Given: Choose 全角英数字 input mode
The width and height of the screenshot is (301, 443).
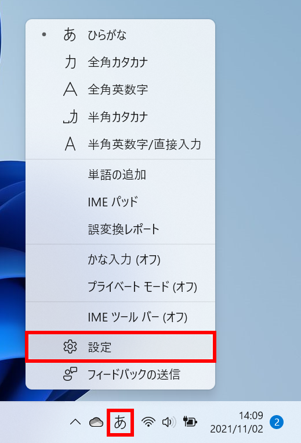Looking at the screenshot, I should (121, 90).
